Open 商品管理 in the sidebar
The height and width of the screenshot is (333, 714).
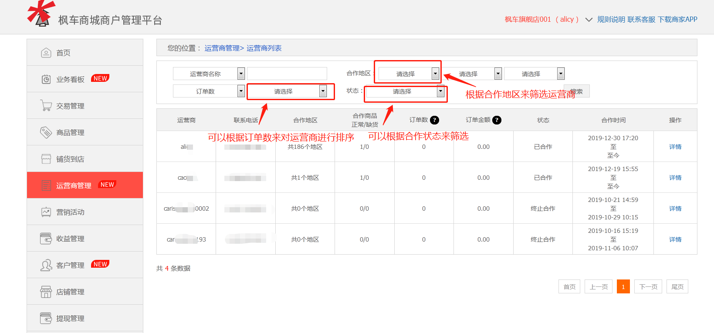(85, 132)
